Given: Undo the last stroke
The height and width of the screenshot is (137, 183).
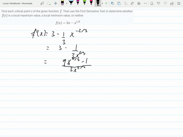Looking at the screenshot, I should point(158,3).
